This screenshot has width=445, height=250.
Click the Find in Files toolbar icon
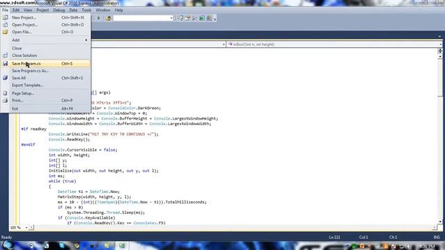click(108, 18)
